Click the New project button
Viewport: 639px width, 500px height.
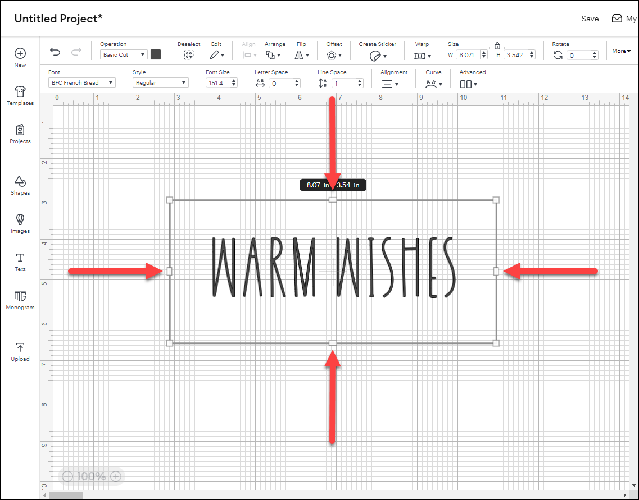[x=20, y=57]
